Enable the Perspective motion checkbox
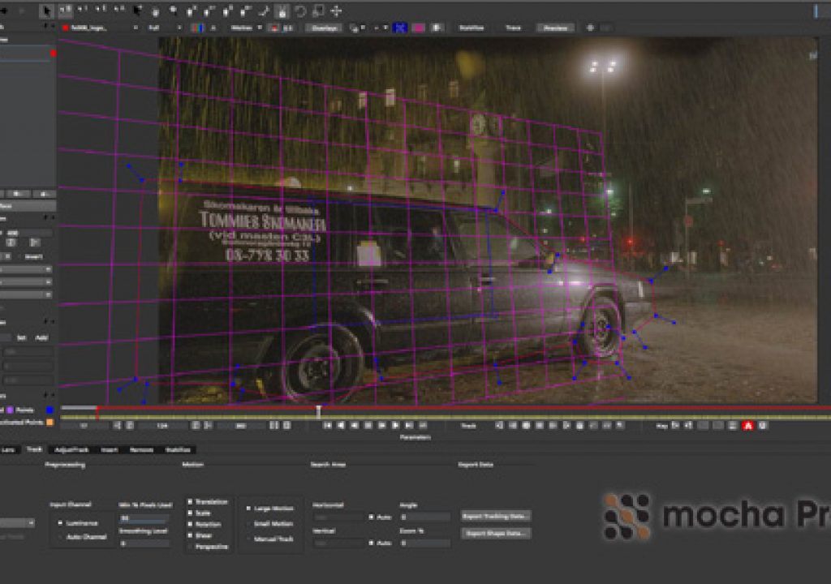This screenshot has height=584, width=831. click(x=190, y=547)
